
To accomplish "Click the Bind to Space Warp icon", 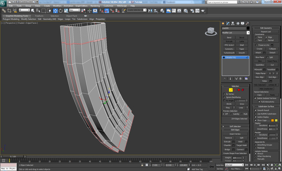I will click(x=15, y=11).
